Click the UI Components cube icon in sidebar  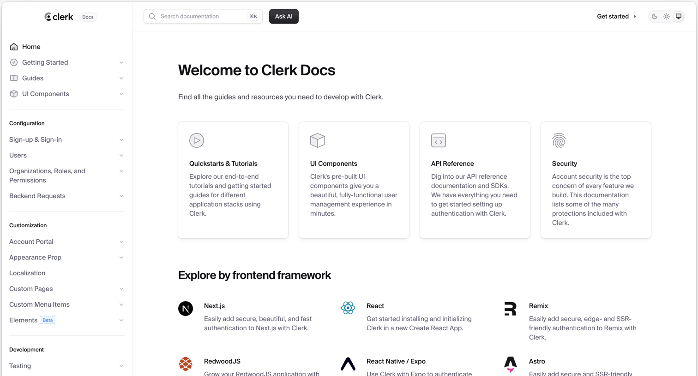[x=14, y=94]
